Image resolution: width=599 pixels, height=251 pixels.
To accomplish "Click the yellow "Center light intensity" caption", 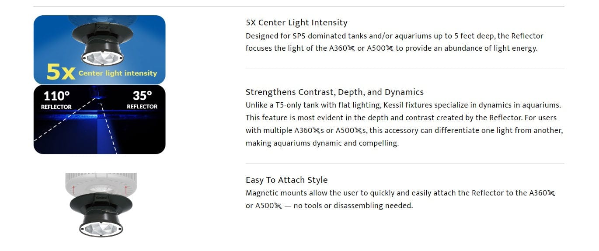I will 118,73.
